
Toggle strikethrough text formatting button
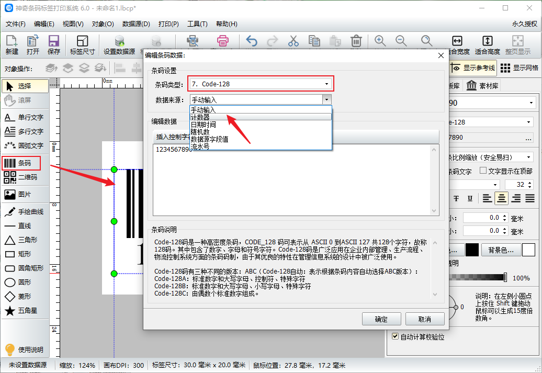[x=456, y=198]
